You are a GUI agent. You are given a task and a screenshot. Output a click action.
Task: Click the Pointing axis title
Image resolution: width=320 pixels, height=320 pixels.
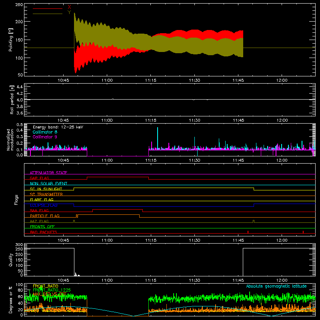(x=11, y=40)
